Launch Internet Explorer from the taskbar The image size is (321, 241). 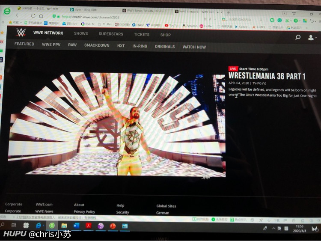pos(39,226)
